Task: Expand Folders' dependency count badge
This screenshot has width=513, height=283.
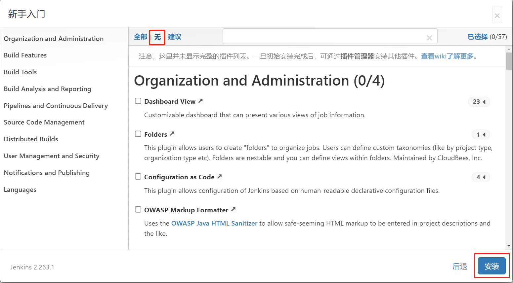Action: point(481,134)
